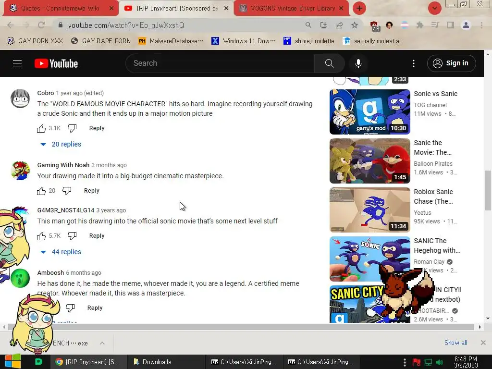This screenshot has height=369, width=492.
Task: Open Chrome extensions puzzle icon
Action: click(419, 25)
